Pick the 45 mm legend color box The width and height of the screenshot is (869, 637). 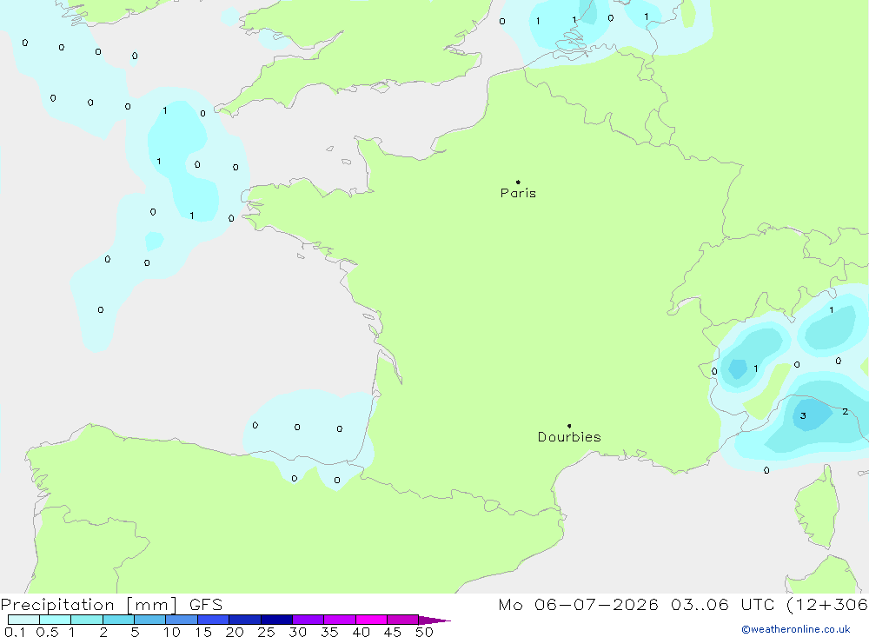[403, 620]
